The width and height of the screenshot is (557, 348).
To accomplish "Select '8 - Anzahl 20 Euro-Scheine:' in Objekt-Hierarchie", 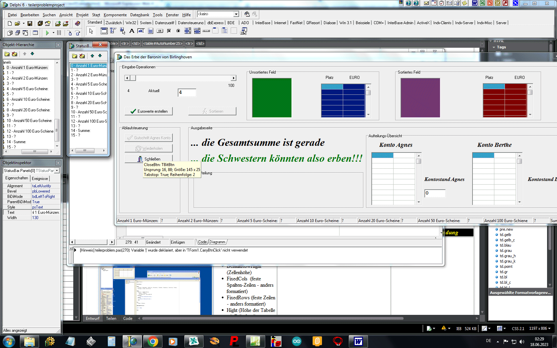I will click(x=29, y=110).
